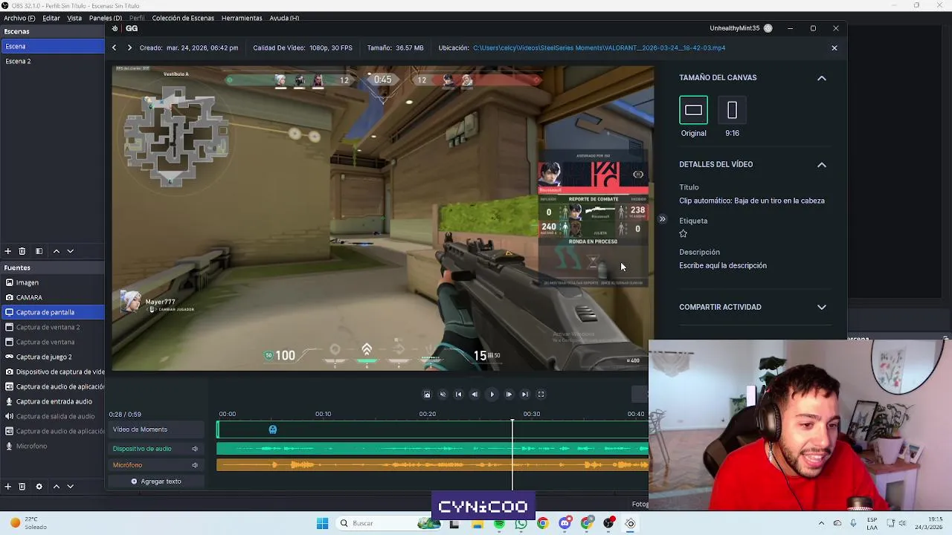Toggle the favorite star under Etiqueta
The image size is (952, 535).
pyautogui.click(x=684, y=233)
